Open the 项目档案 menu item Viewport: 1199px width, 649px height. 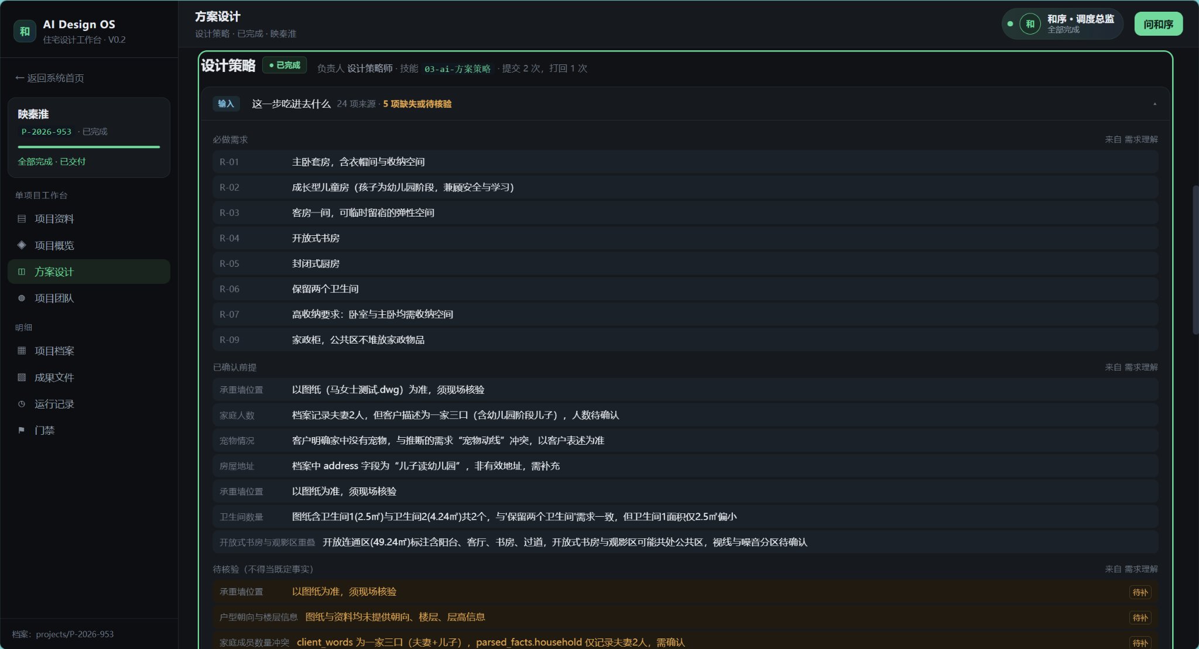(x=89, y=351)
